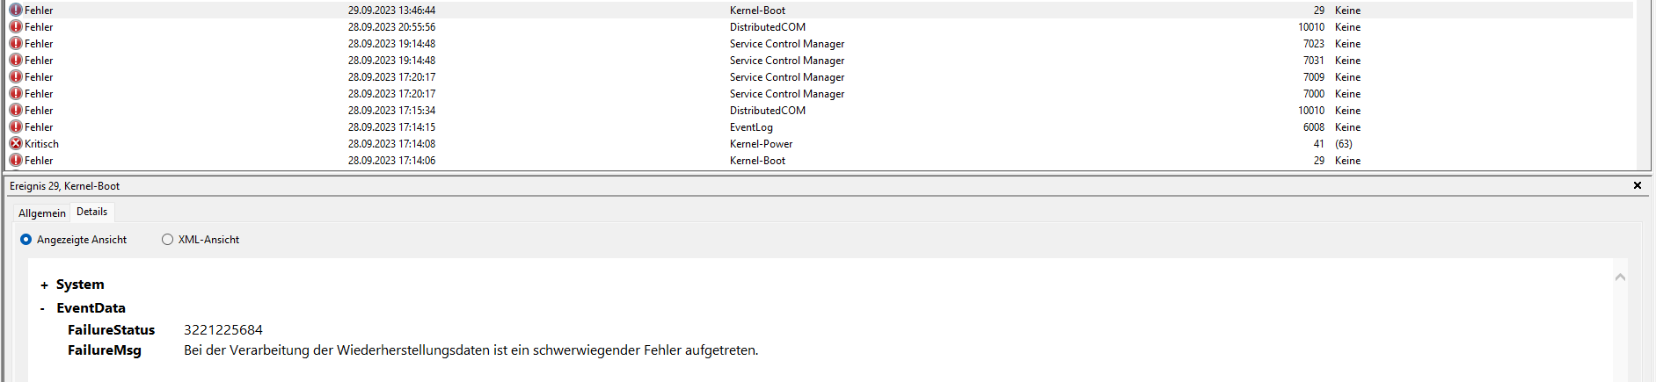1656x382 pixels.
Task: Switch to the Allgemein tab
Action: 41,213
